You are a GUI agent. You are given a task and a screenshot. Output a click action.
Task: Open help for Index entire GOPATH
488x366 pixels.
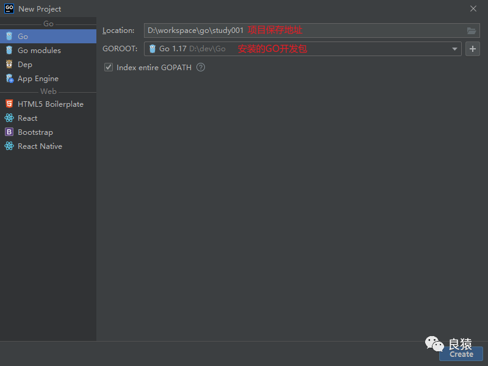point(201,67)
